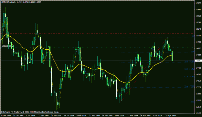Select the Fibonacci 61.8 level label
This screenshot has height=117, width=202.
(189, 77)
